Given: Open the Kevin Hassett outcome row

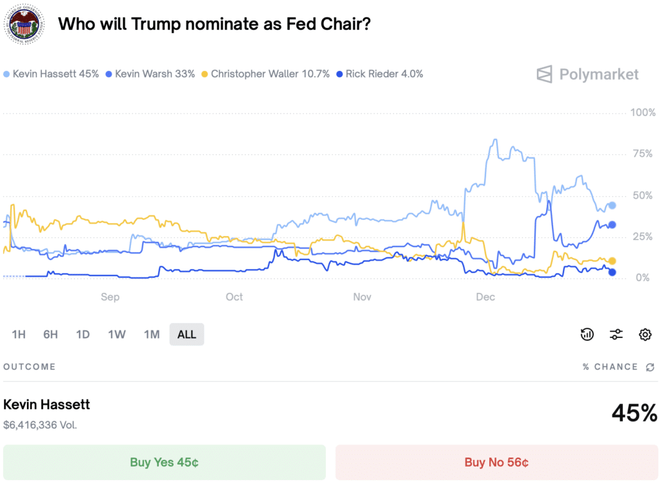Looking at the screenshot, I should 330,414.
